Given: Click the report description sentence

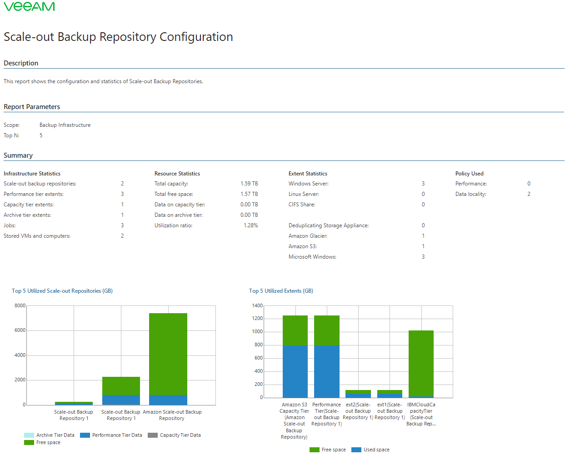Looking at the screenshot, I should pos(104,81).
